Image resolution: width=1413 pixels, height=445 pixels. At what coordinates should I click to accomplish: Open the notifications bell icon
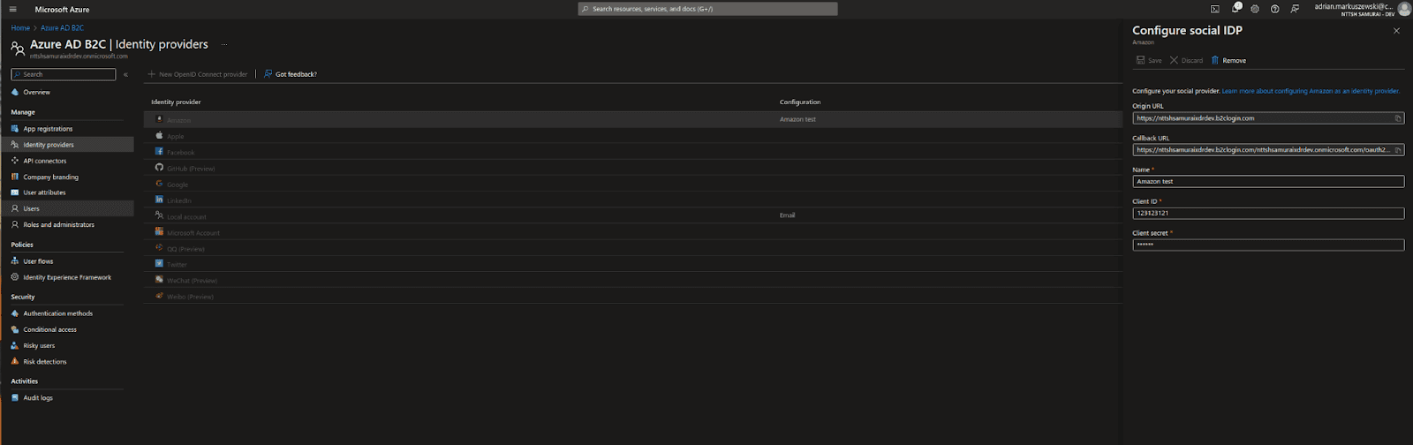point(1235,9)
